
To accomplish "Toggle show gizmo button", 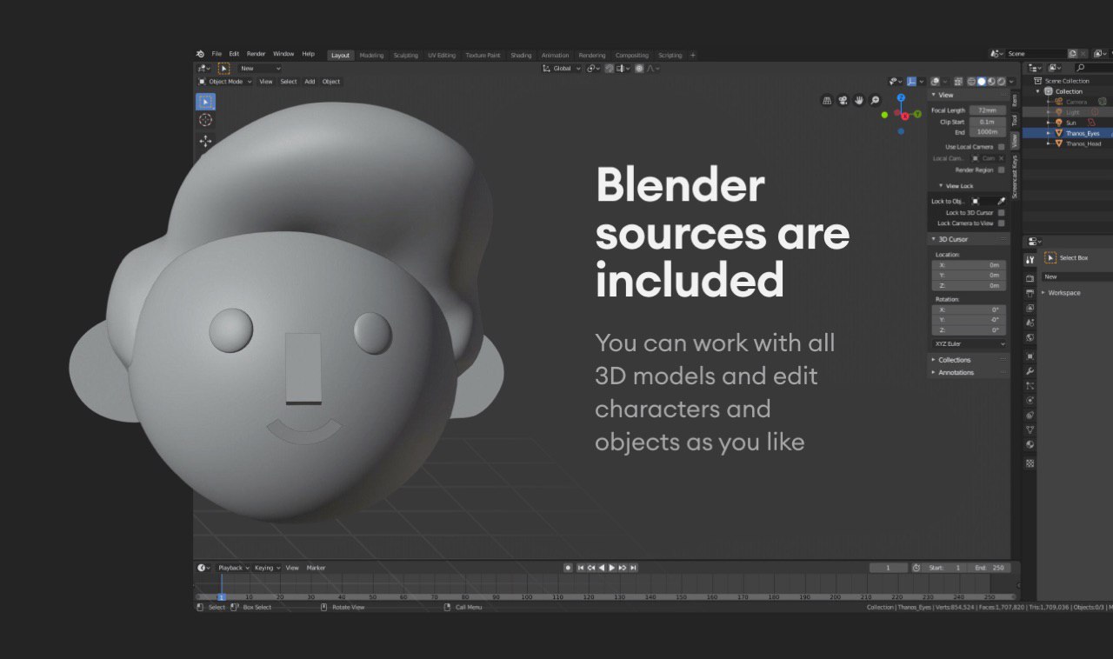I will [911, 82].
